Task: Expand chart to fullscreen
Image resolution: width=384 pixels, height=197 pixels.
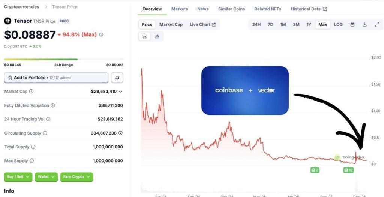Action: 377,25
